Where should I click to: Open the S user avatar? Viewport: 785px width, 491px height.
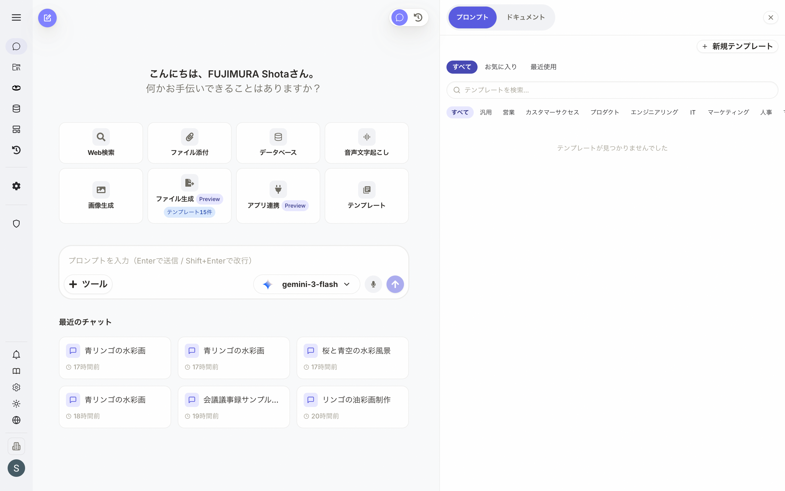(16, 468)
